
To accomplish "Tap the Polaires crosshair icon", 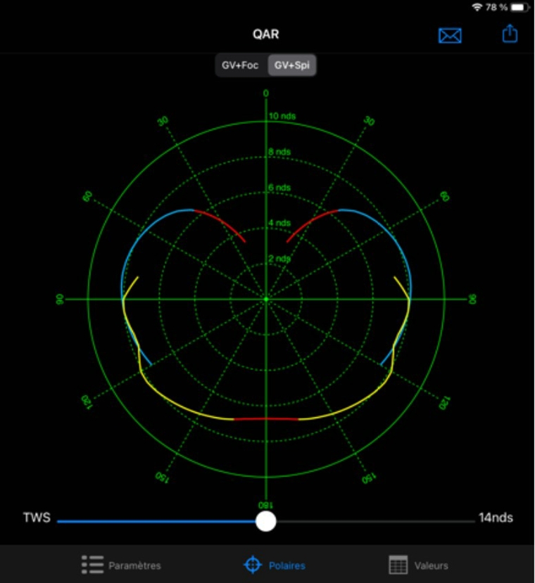I will tap(253, 565).
